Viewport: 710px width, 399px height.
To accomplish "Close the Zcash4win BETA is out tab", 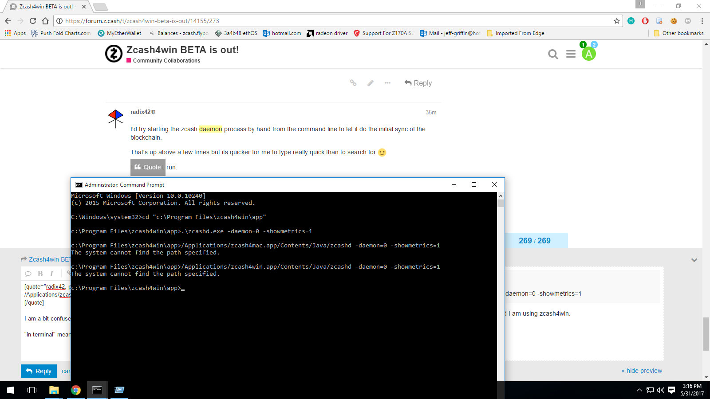I will coord(84,7).
